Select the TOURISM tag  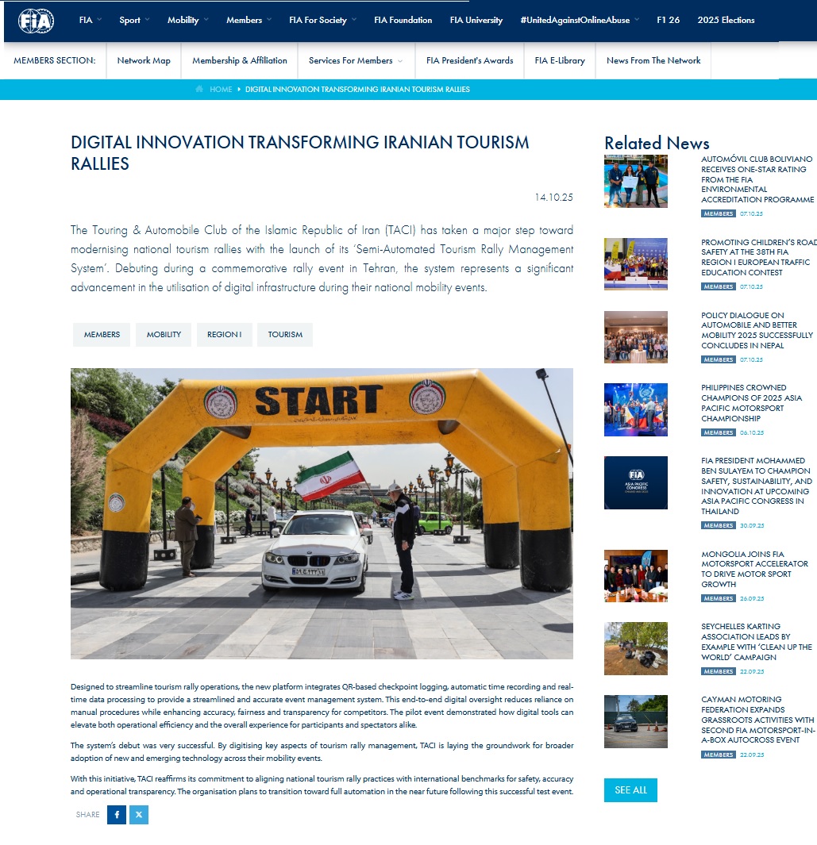[x=285, y=334]
